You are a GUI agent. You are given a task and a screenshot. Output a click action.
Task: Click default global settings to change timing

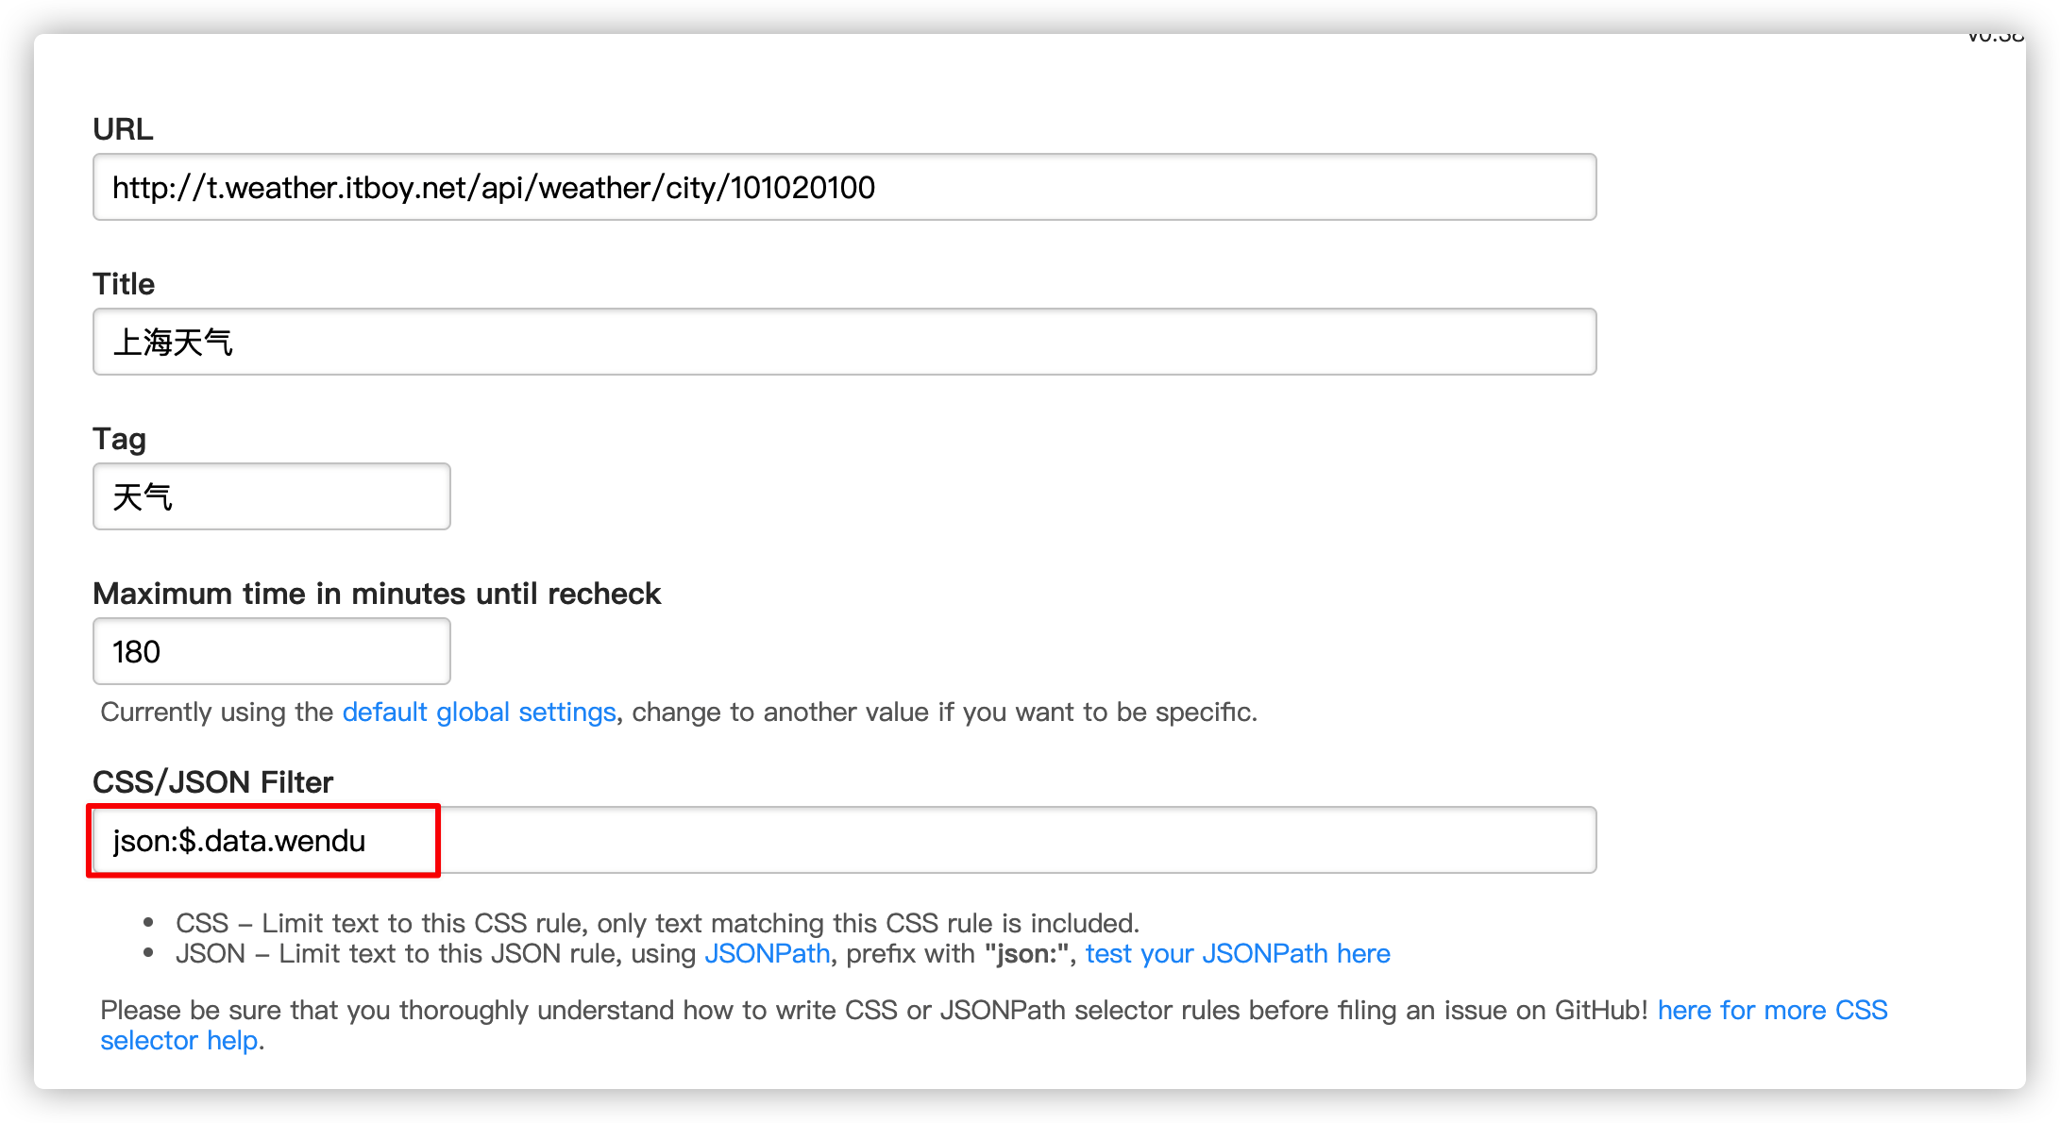coord(478,712)
